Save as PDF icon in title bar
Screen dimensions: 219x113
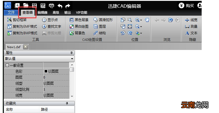tap(43, 6)
